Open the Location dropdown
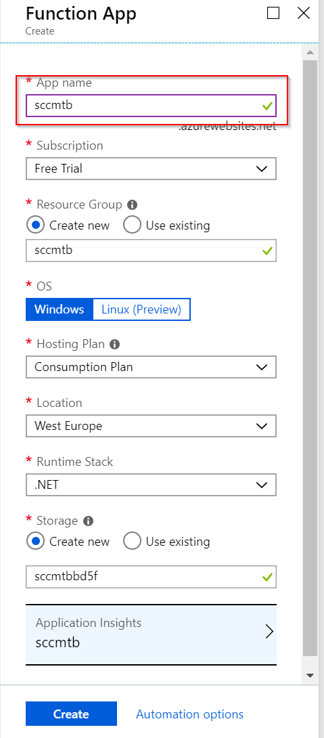324x738 pixels. tap(151, 426)
